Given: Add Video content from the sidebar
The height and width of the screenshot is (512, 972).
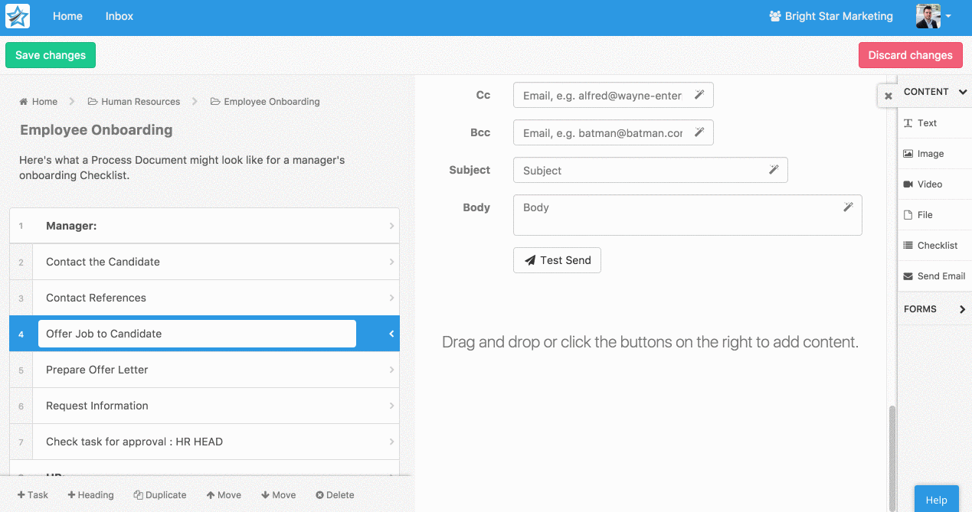Looking at the screenshot, I should click(929, 184).
